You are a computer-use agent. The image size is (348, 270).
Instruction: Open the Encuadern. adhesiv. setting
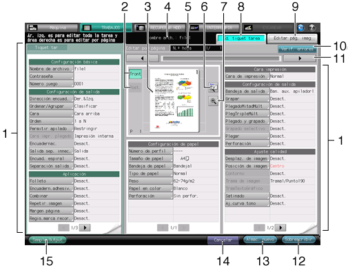pos(51,189)
